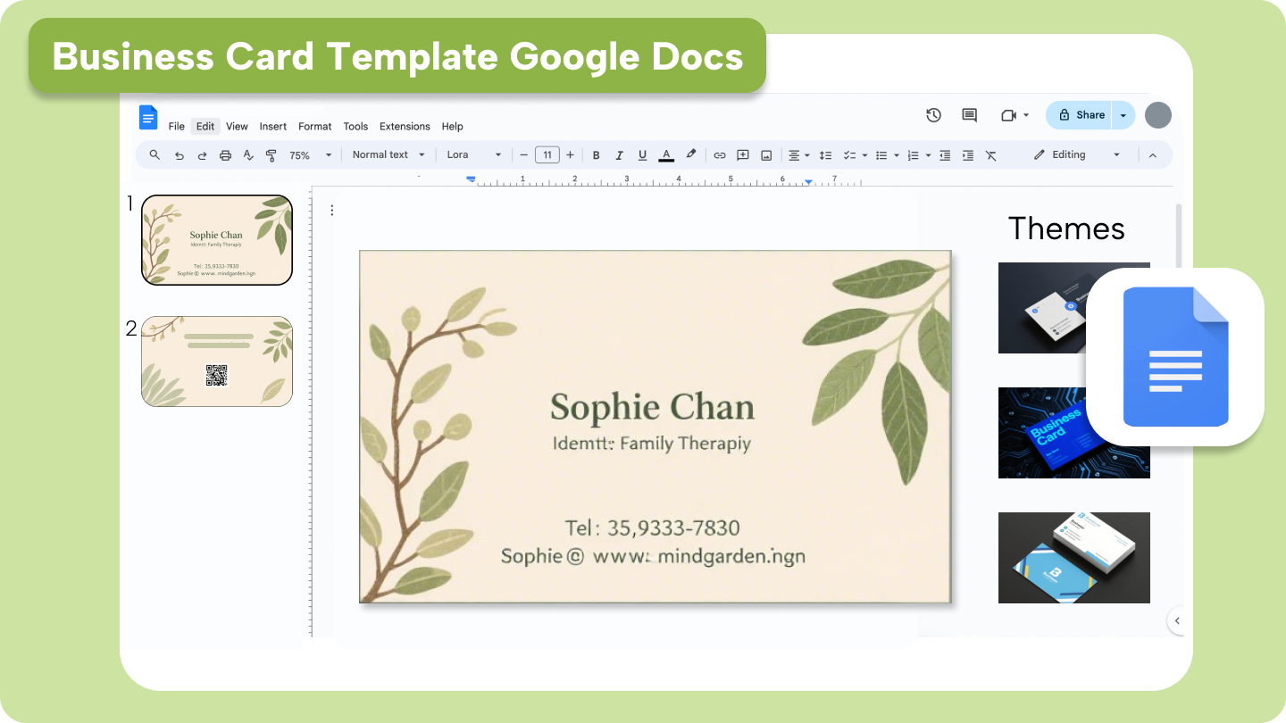Open version history
The width and height of the screenshot is (1286, 723).
(x=933, y=115)
